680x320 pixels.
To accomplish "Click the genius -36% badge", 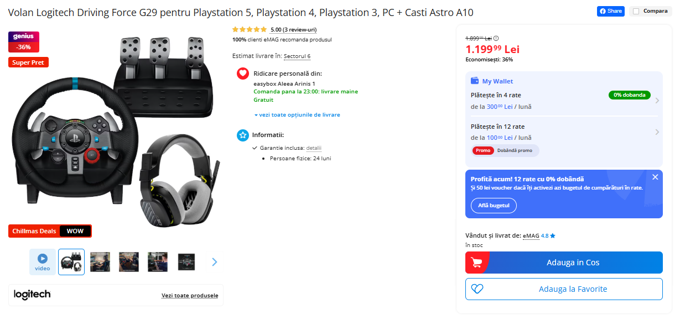I will pyautogui.click(x=23, y=42).
